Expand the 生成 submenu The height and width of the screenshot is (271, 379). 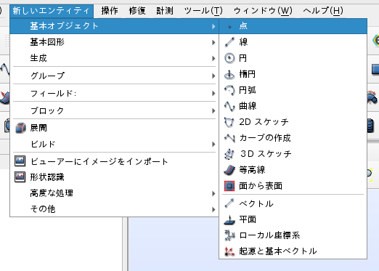pos(115,58)
